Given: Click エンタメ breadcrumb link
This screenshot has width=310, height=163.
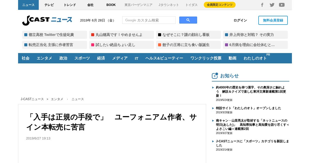Looking at the screenshot, I should pyautogui.click(x=57, y=99).
